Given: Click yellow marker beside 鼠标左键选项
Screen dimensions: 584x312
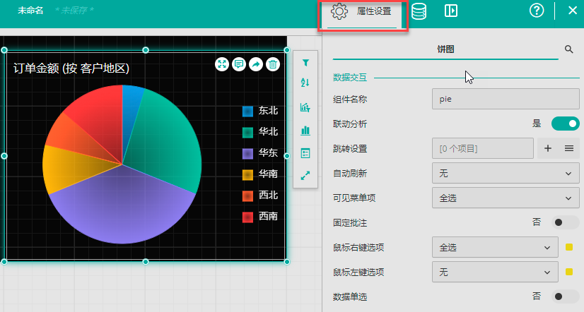Looking at the screenshot, I should tap(568, 272).
